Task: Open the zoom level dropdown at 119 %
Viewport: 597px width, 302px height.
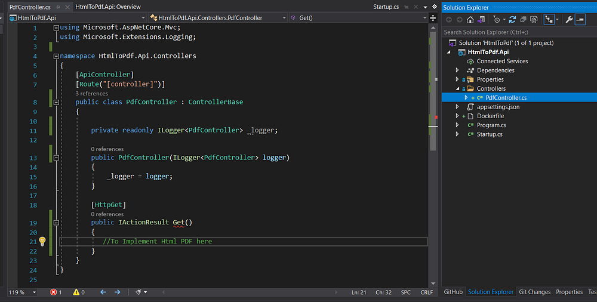Action: (33, 292)
